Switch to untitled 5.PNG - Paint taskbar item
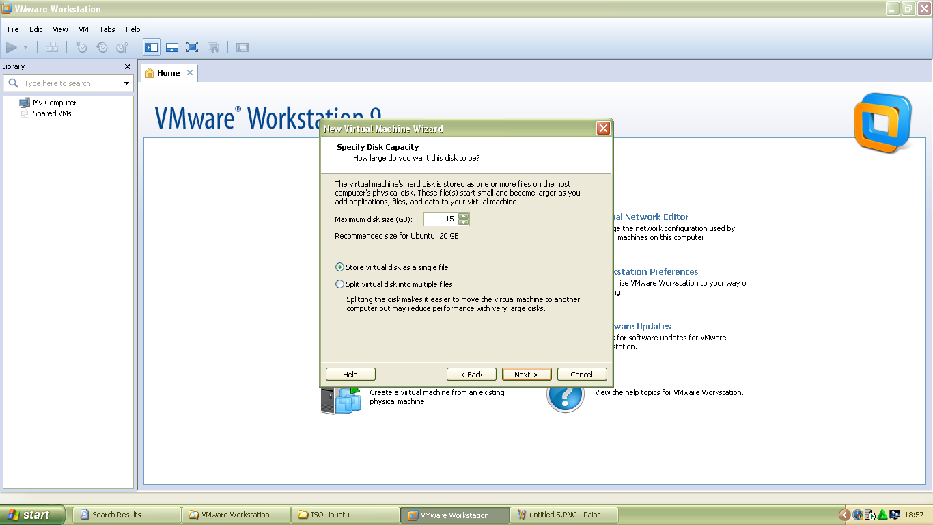The width and height of the screenshot is (933, 525). [564, 515]
